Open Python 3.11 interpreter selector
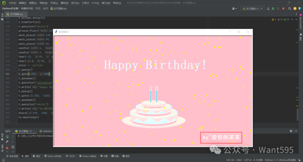 pos(280,160)
